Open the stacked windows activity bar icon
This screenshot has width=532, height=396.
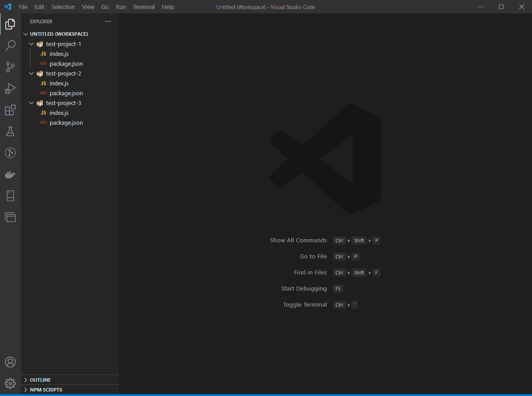coord(10,217)
